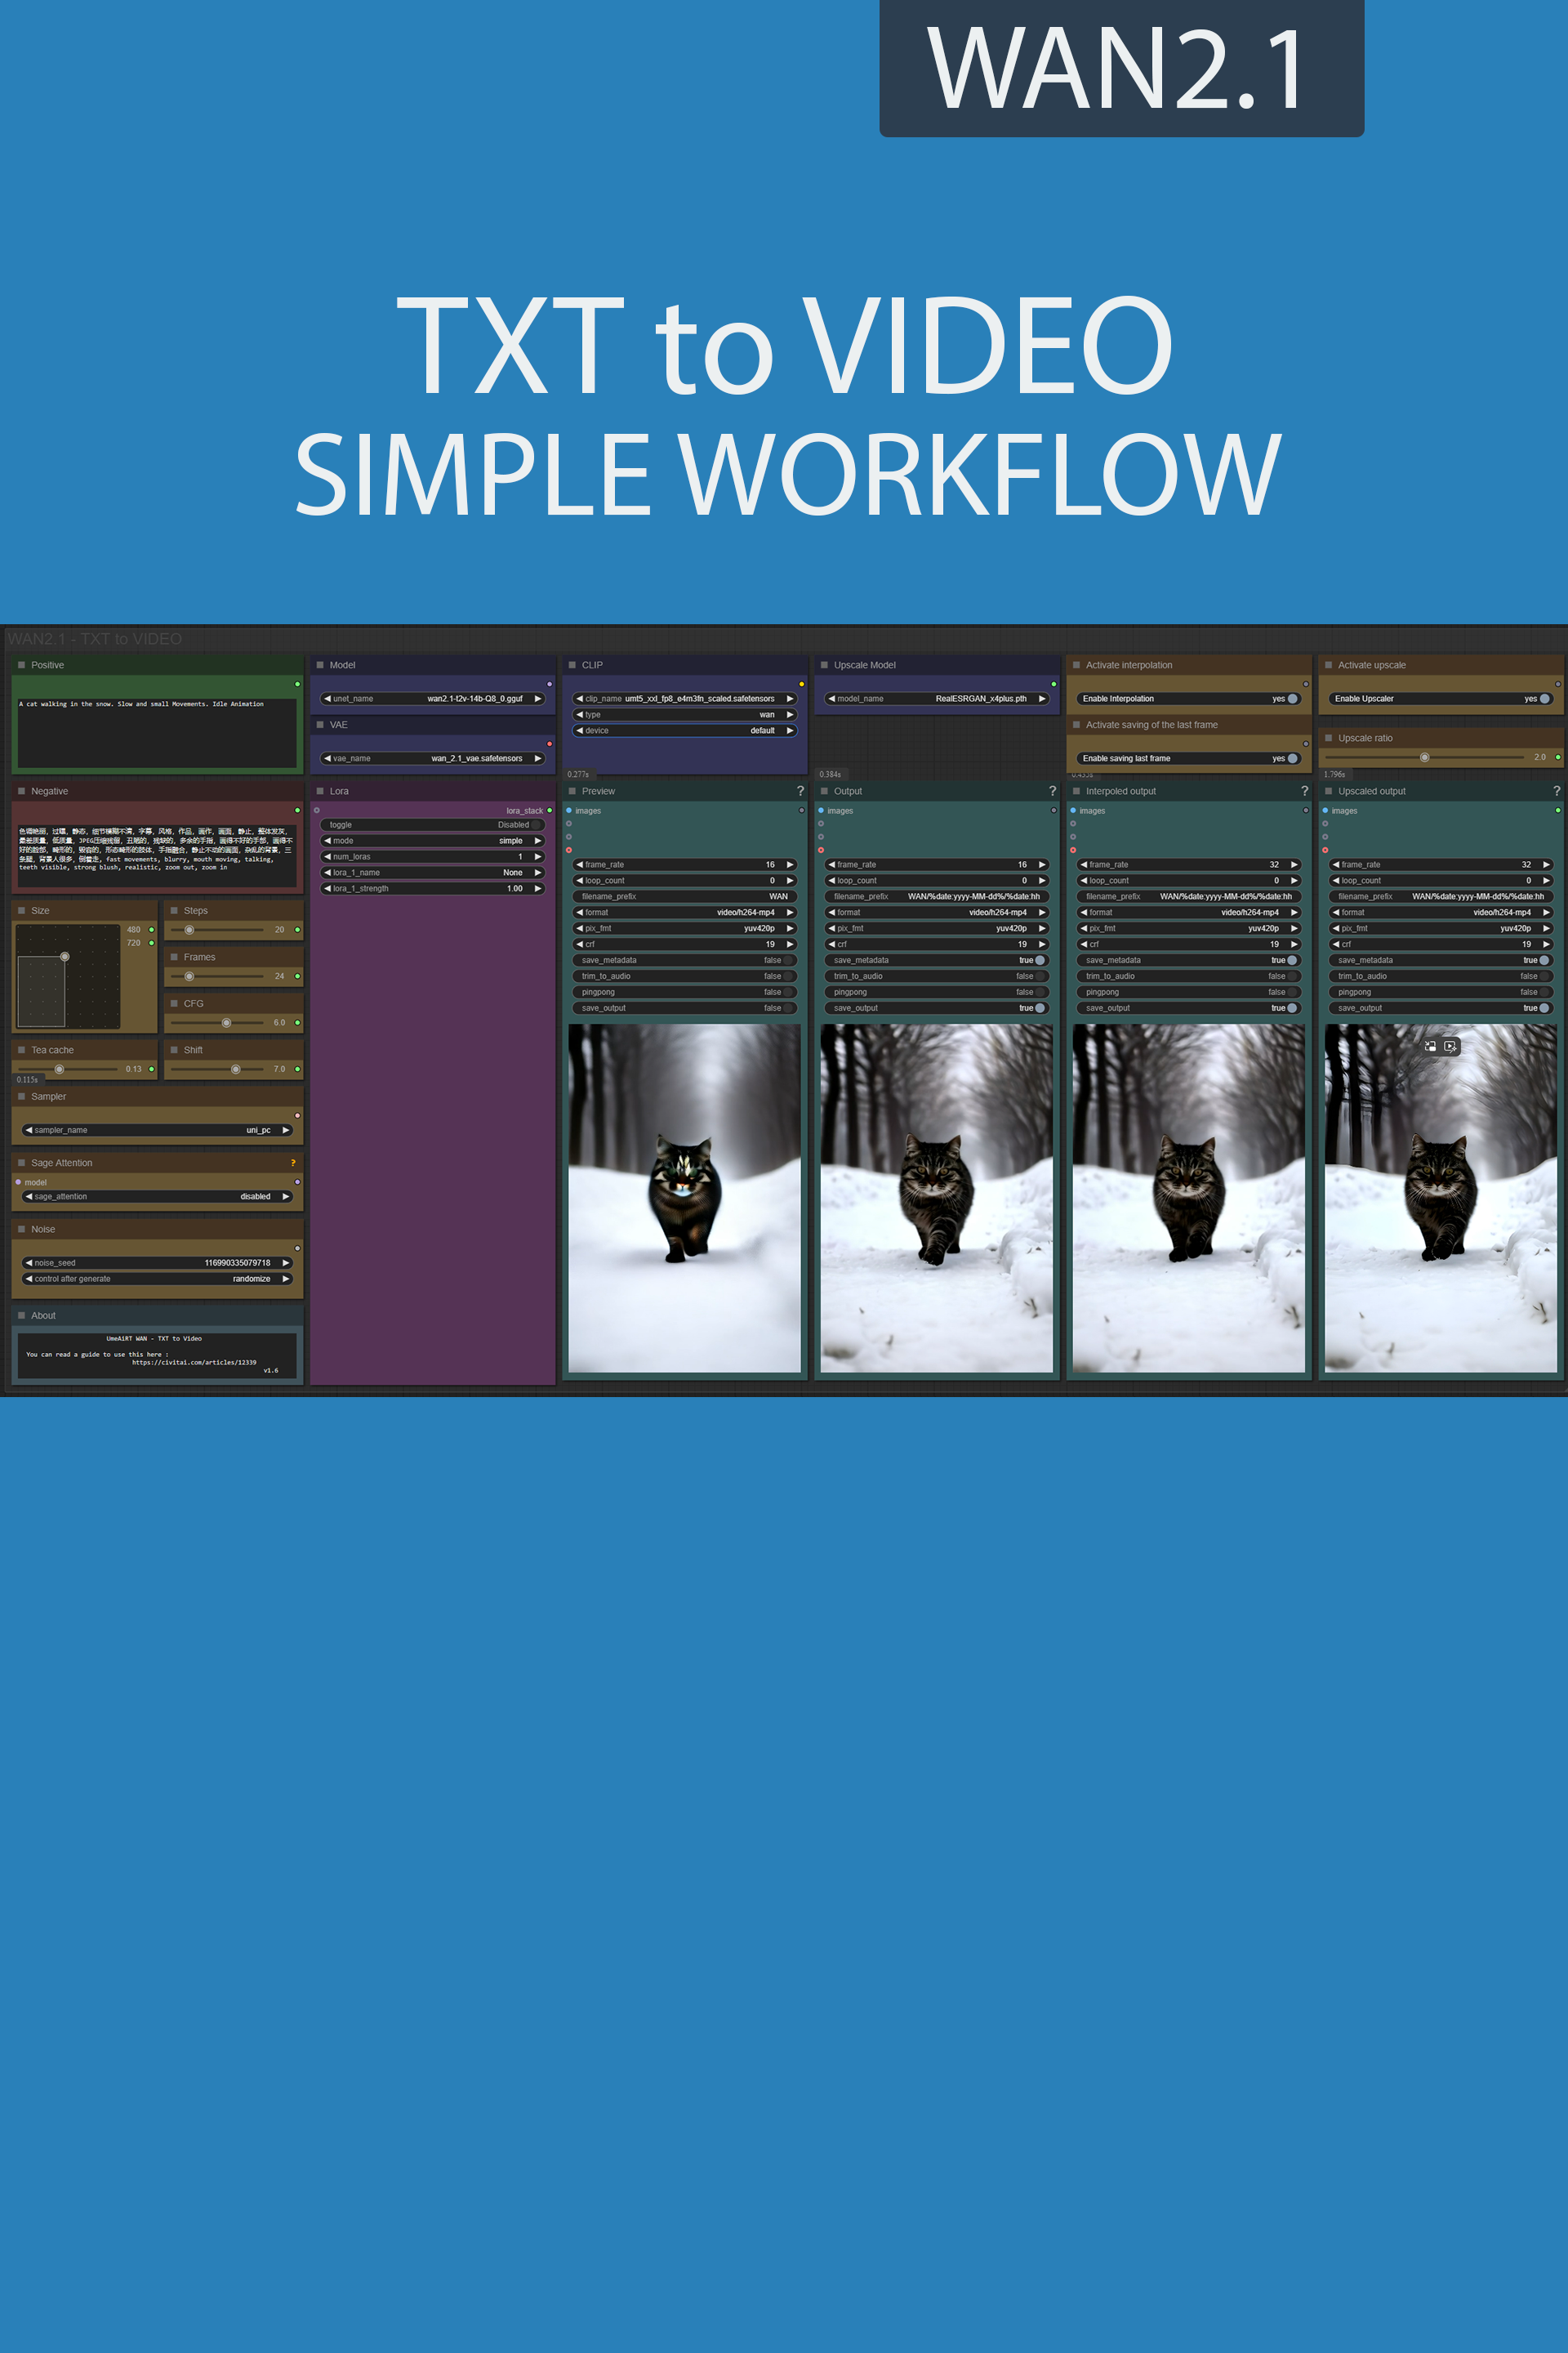Click the help question mark on Interpoled output
This screenshot has width=1568, height=2353.
point(1304,792)
